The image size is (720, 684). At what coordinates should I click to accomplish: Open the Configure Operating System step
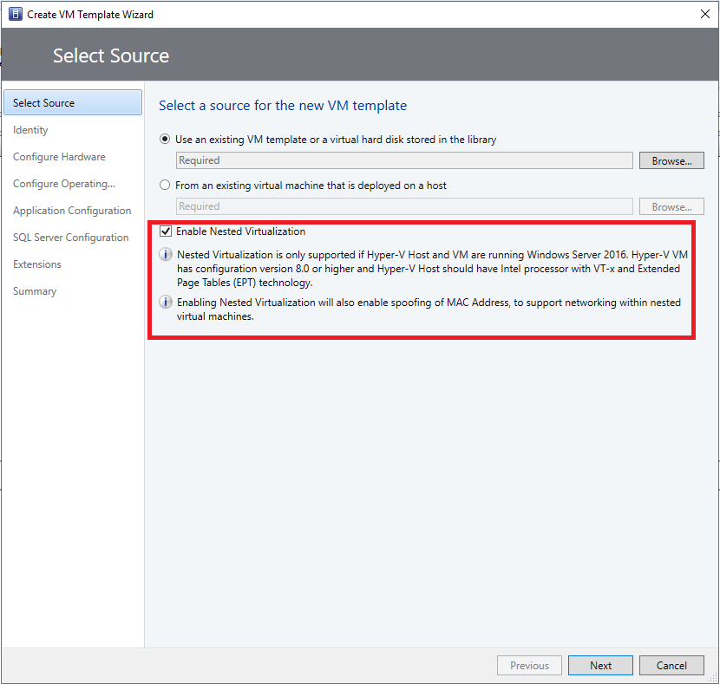point(63,184)
